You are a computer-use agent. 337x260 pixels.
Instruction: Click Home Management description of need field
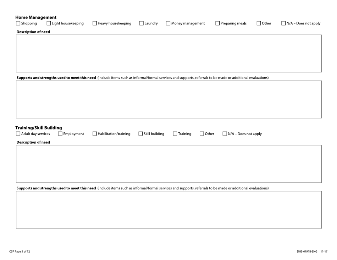click(168, 54)
